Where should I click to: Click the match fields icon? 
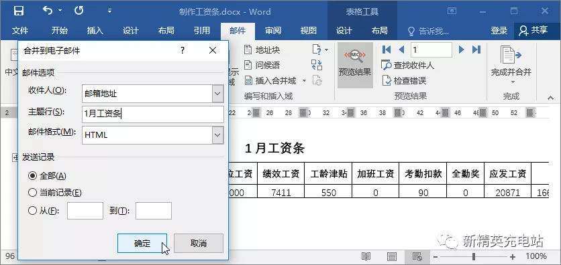[x=317, y=65]
